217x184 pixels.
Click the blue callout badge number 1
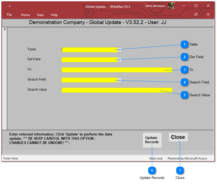pos(184,45)
